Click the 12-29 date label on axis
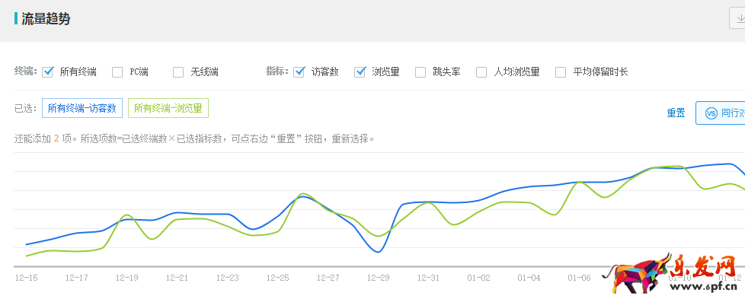 click(x=378, y=278)
